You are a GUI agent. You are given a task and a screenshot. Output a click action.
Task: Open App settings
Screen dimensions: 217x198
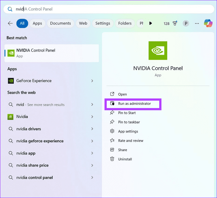pos(128,131)
